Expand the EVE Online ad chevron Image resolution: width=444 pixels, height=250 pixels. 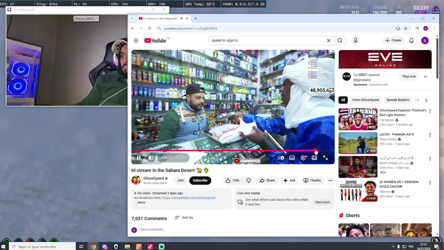[426, 76]
